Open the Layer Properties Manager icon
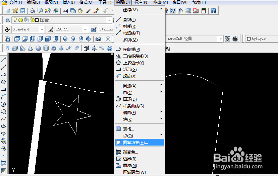This screenshot has width=278, height=176. point(7,20)
